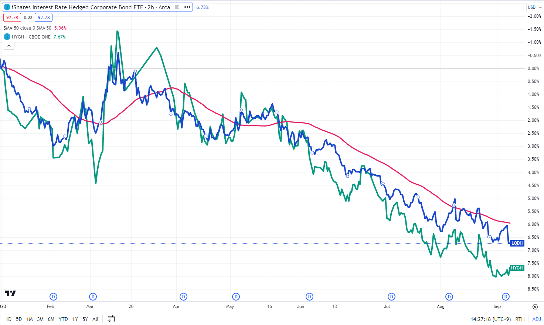Viewport: 544px width, 325px height.
Task: Click the dividend marker above Jun
Action: 310,296
